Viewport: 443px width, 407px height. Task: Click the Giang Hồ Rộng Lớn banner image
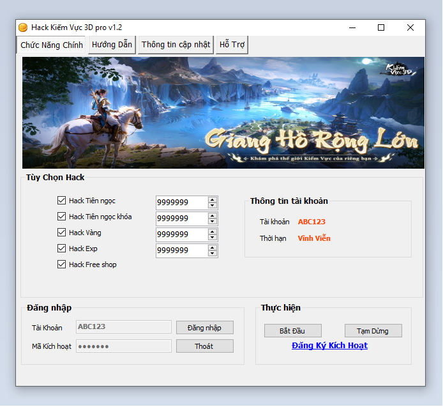coord(223,112)
